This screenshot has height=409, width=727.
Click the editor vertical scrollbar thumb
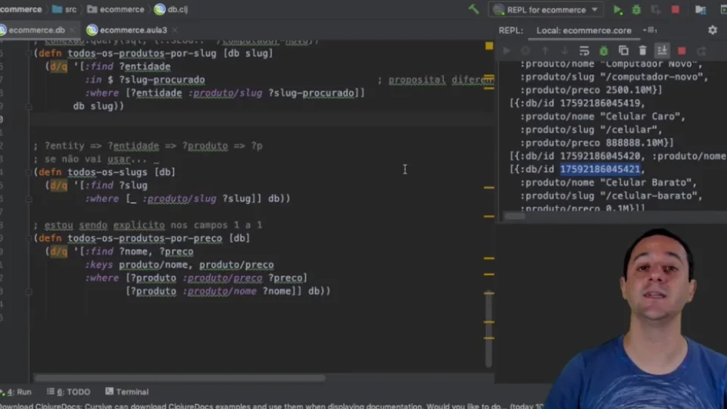(x=488, y=328)
